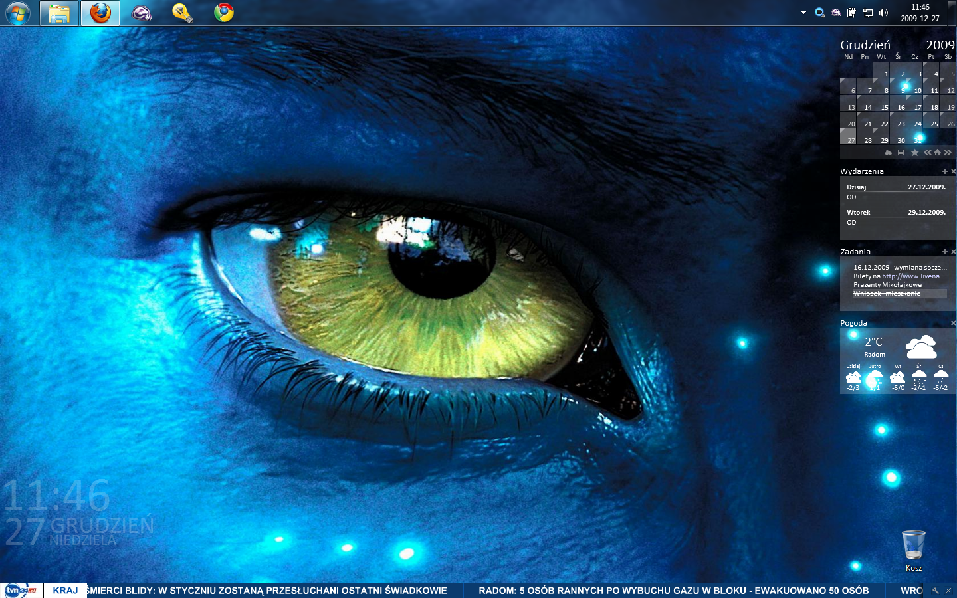Open the http://www.livena... link in Zadania
This screenshot has width=957, height=598.
(x=913, y=276)
